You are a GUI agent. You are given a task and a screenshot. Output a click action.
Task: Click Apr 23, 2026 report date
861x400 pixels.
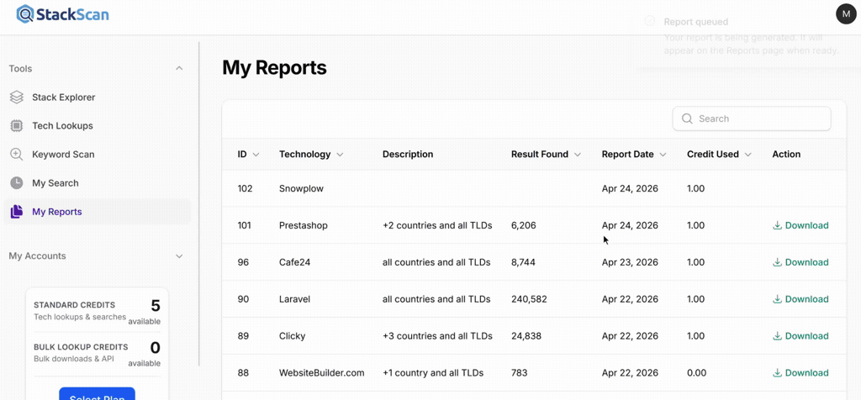pyautogui.click(x=630, y=262)
